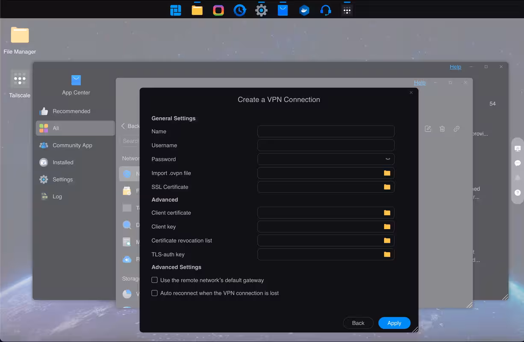
Task: Click the Username input field
Action: tap(326, 145)
